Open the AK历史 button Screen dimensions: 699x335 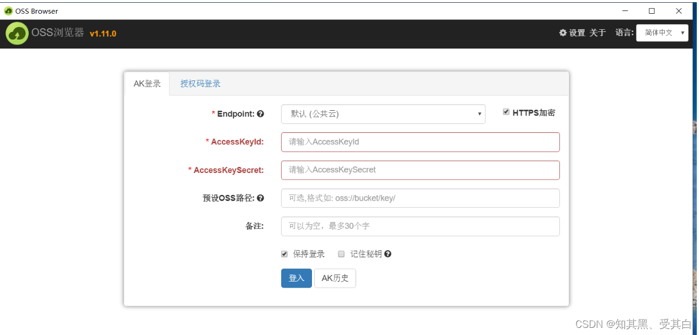[335, 278]
